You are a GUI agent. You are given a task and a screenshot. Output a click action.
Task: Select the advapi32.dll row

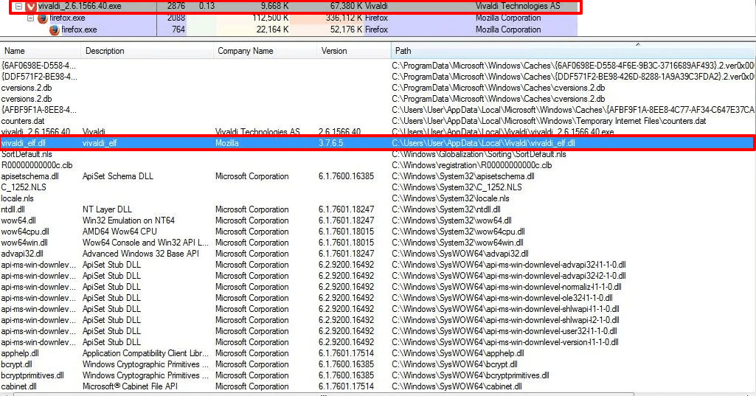[x=378, y=253]
